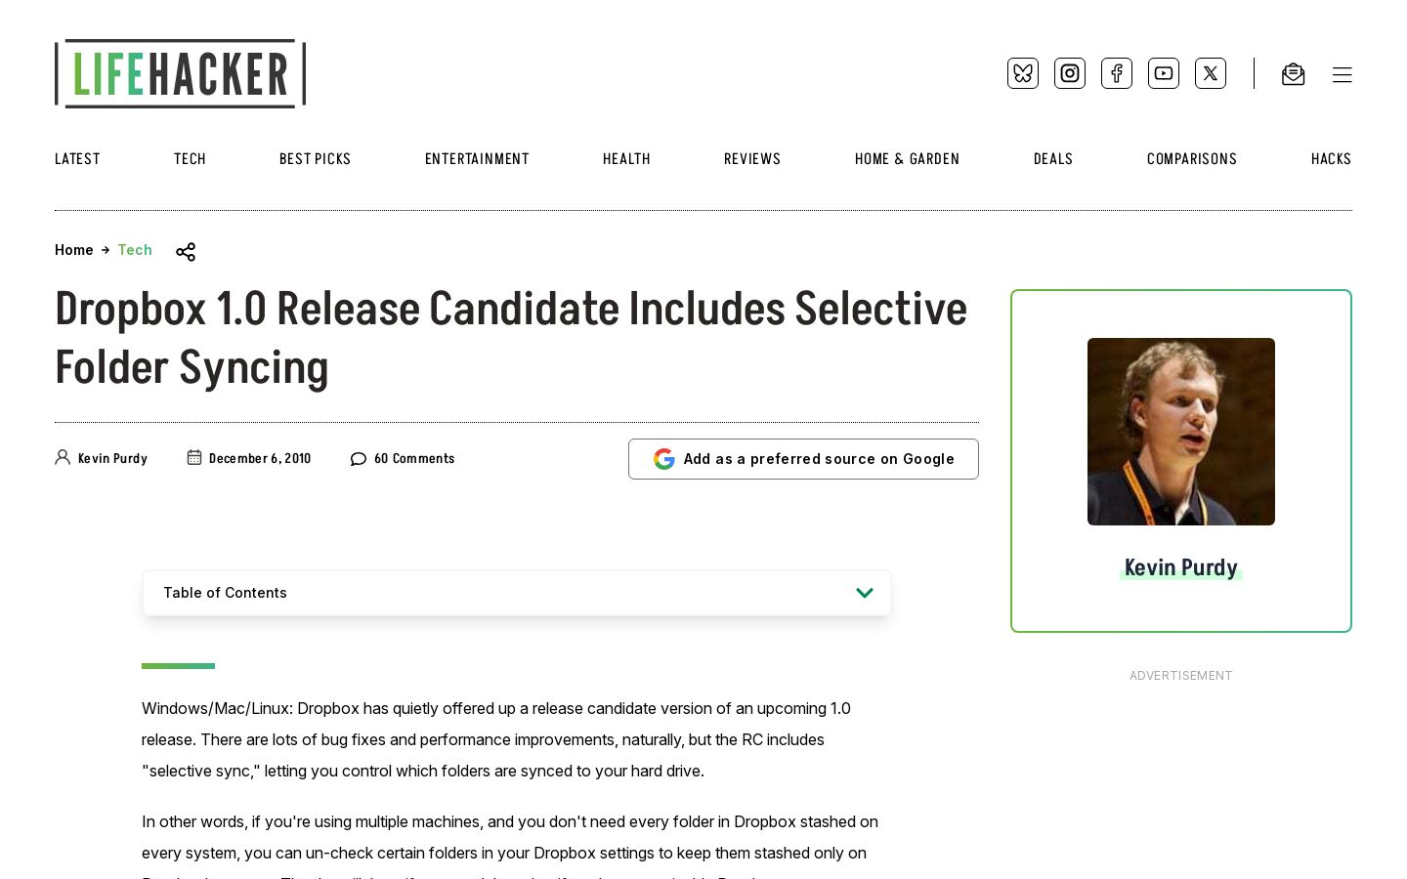Image resolution: width=1407 pixels, height=879 pixels.
Task: Expand the Table of Contents chevron
Action: pos(865,593)
